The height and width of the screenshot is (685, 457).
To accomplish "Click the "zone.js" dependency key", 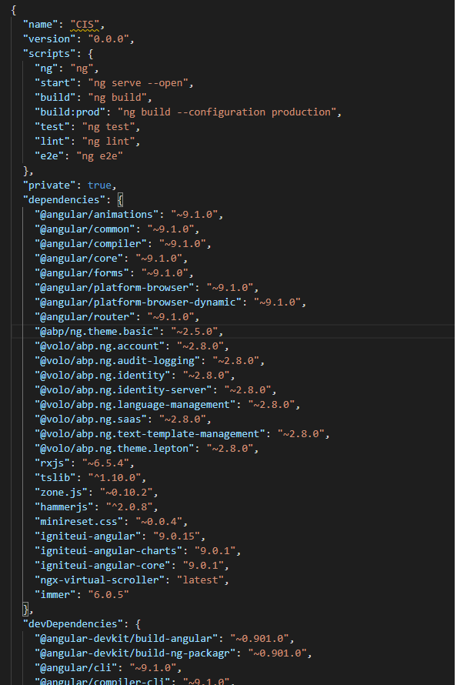I will 64,493.
